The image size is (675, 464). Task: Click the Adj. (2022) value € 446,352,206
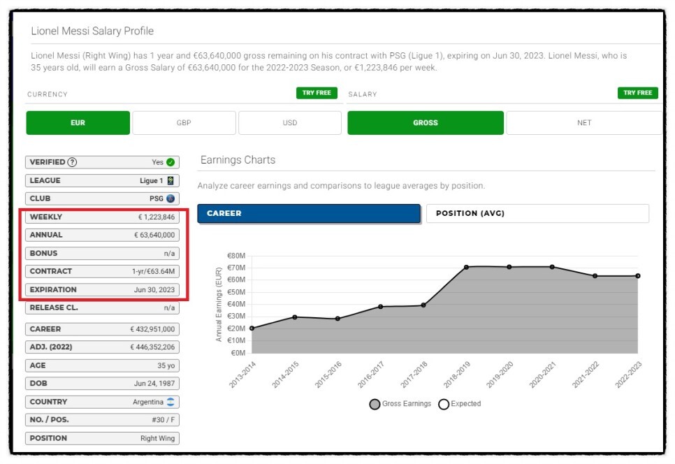click(x=152, y=347)
